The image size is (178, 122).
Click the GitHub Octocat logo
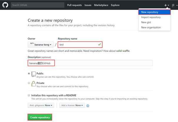tap(5, 5)
